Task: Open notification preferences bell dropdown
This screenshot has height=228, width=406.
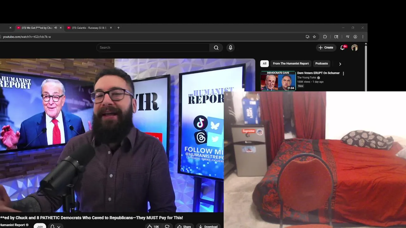Action: [x=55, y=226]
